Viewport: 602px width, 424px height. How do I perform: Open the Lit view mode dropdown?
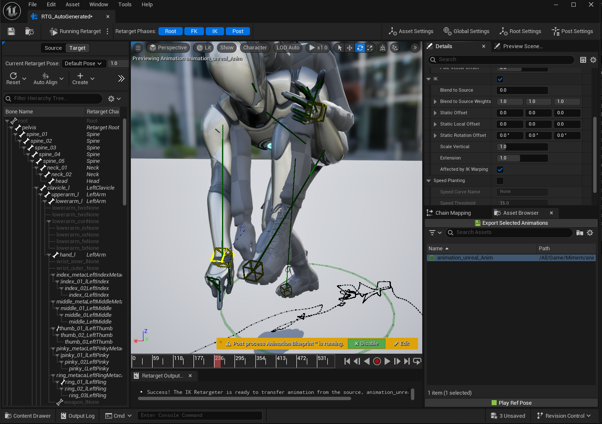(204, 48)
